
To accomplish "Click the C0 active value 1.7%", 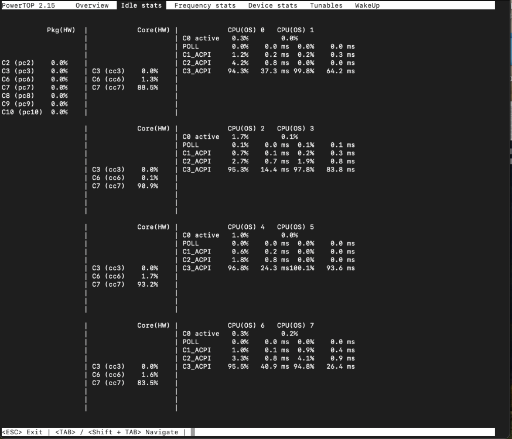I will [240, 136].
